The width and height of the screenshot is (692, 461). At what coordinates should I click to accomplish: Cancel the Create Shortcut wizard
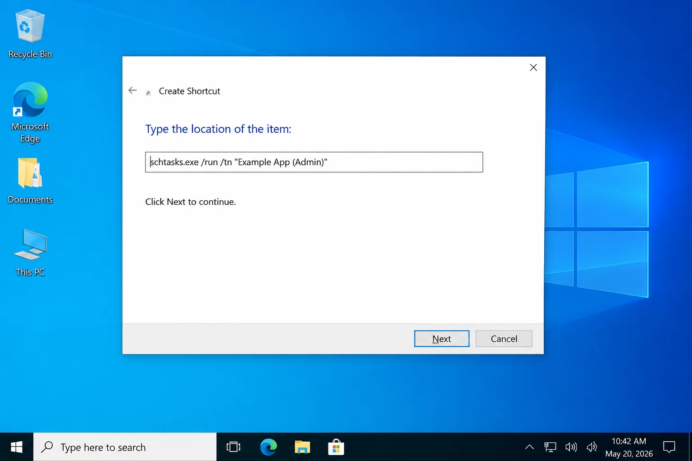(x=504, y=339)
